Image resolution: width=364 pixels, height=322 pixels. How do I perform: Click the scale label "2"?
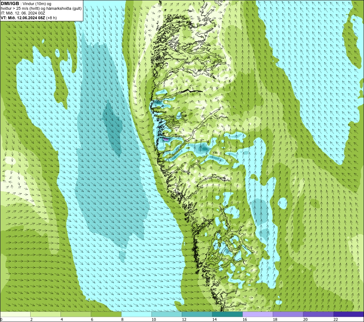point(31,319)
